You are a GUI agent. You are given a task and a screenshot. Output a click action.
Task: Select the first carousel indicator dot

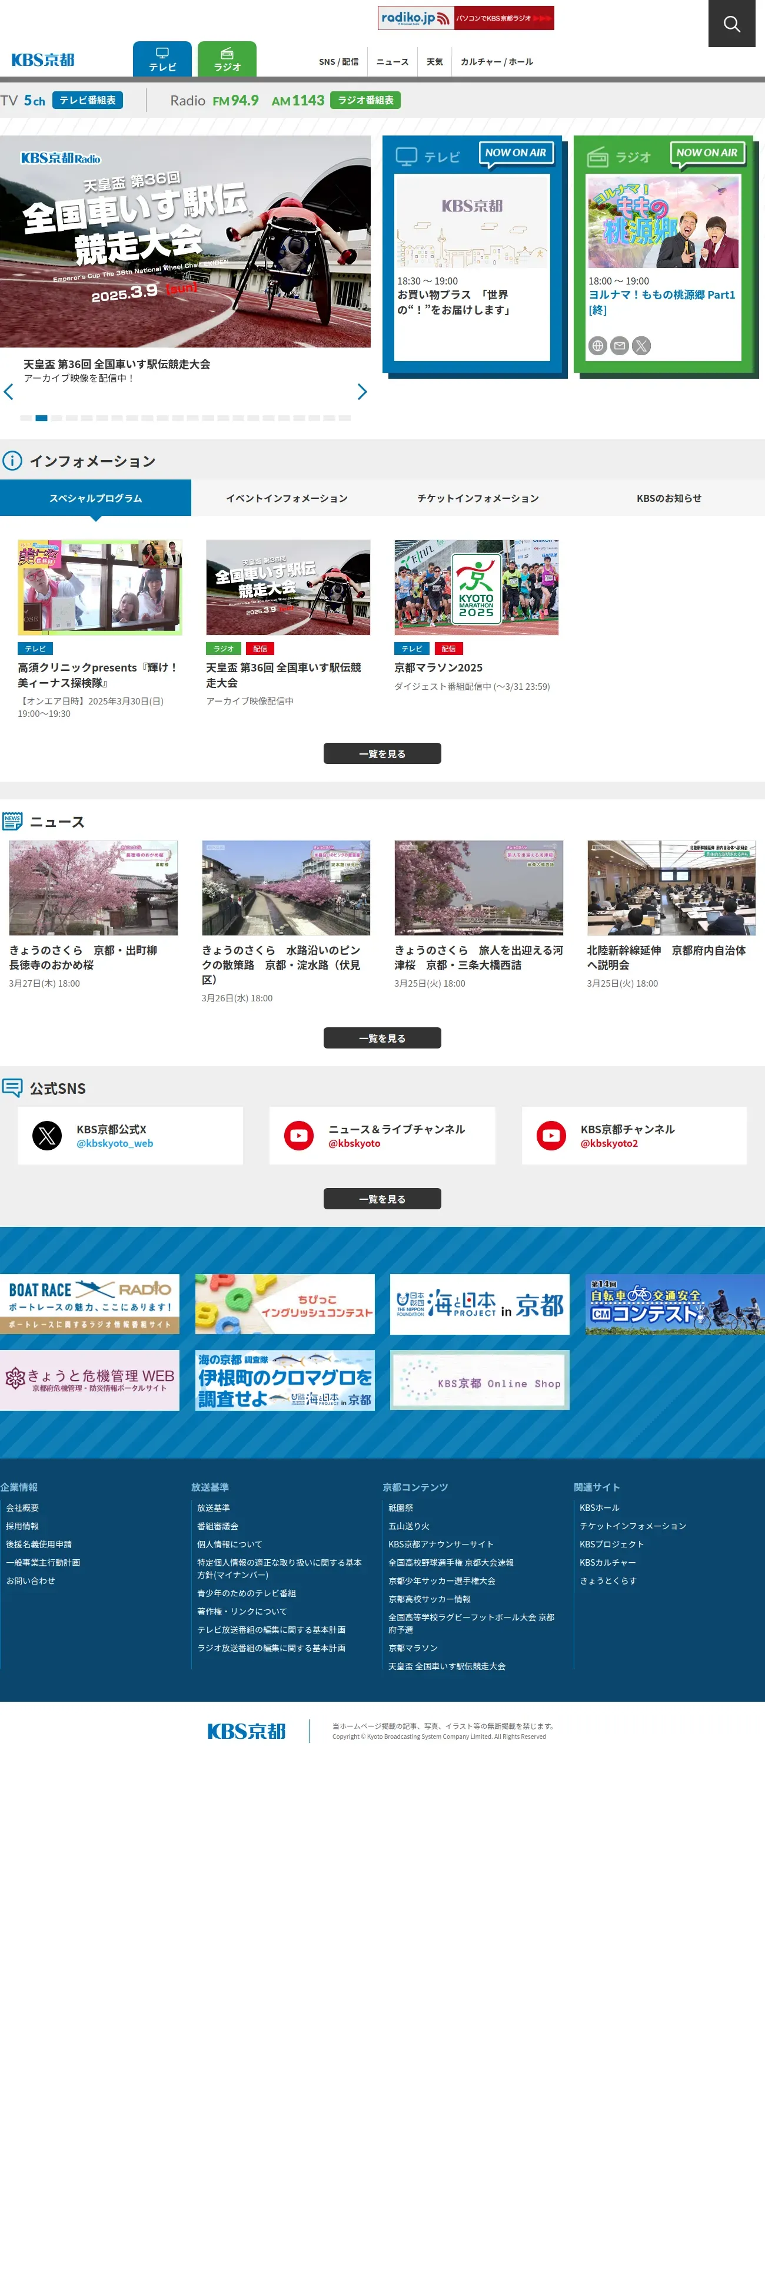pyautogui.click(x=26, y=418)
